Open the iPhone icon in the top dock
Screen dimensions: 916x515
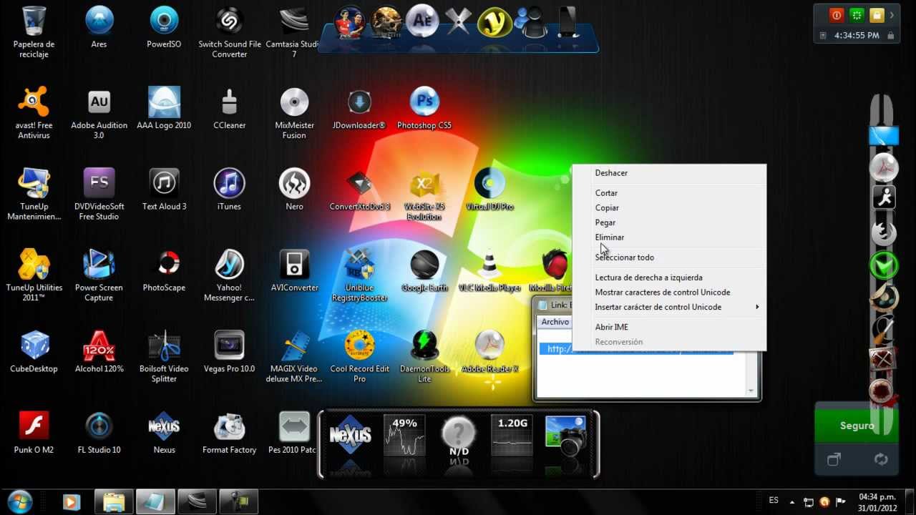[567, 21]
